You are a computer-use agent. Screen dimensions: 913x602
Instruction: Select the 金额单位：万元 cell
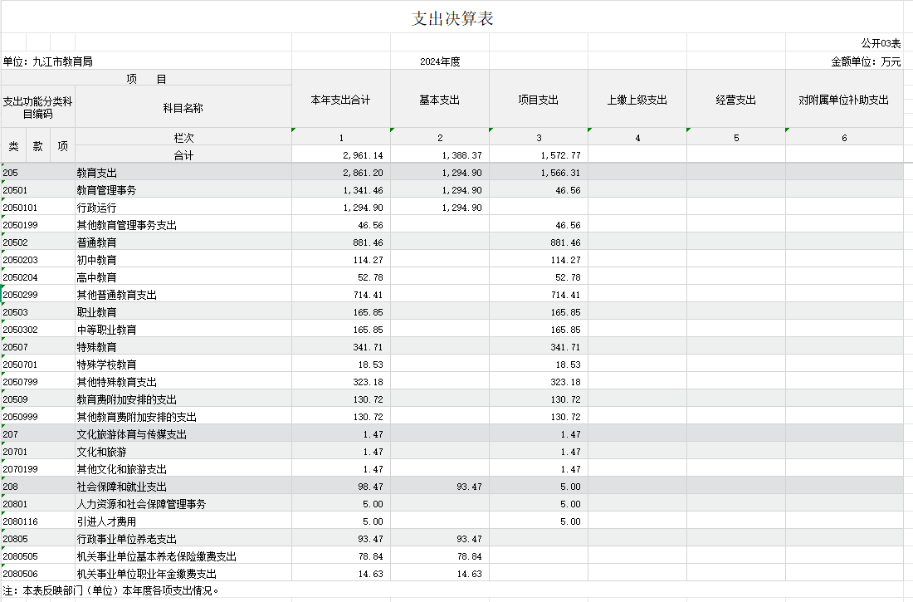[x=866, y=61]
